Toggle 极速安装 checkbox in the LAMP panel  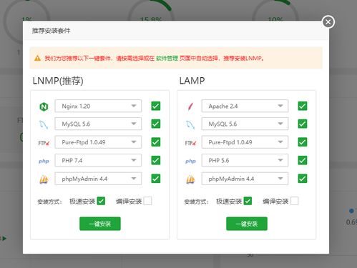(248, 201)
